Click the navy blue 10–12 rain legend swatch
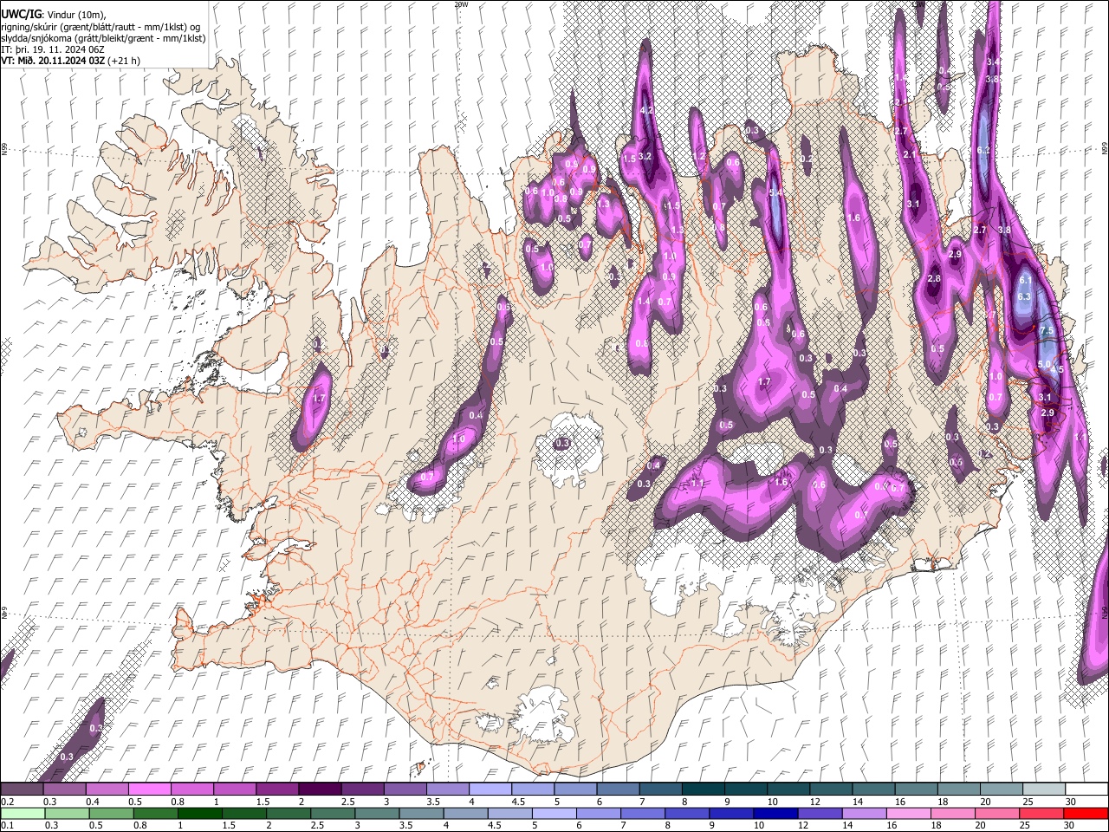 (x=775, y=813)
